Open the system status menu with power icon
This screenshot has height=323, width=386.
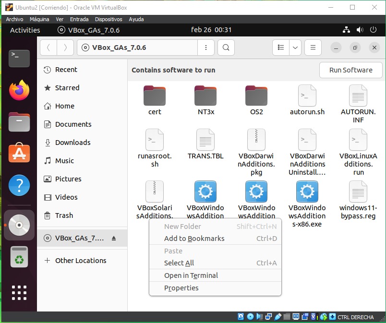click(373, 30)
